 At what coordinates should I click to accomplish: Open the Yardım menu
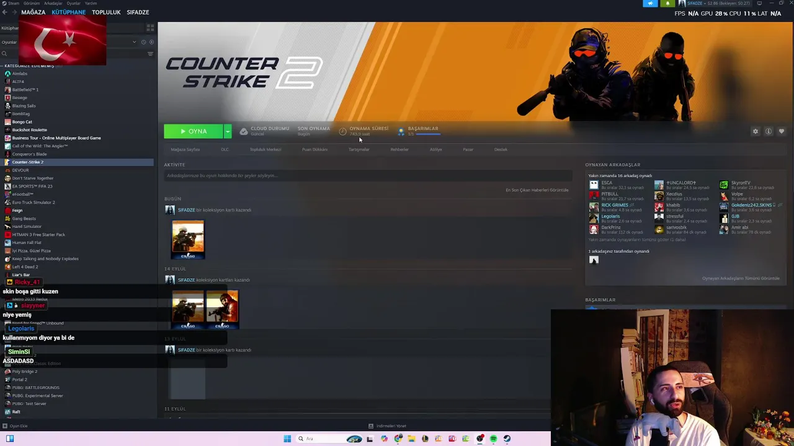pos(91,3)
